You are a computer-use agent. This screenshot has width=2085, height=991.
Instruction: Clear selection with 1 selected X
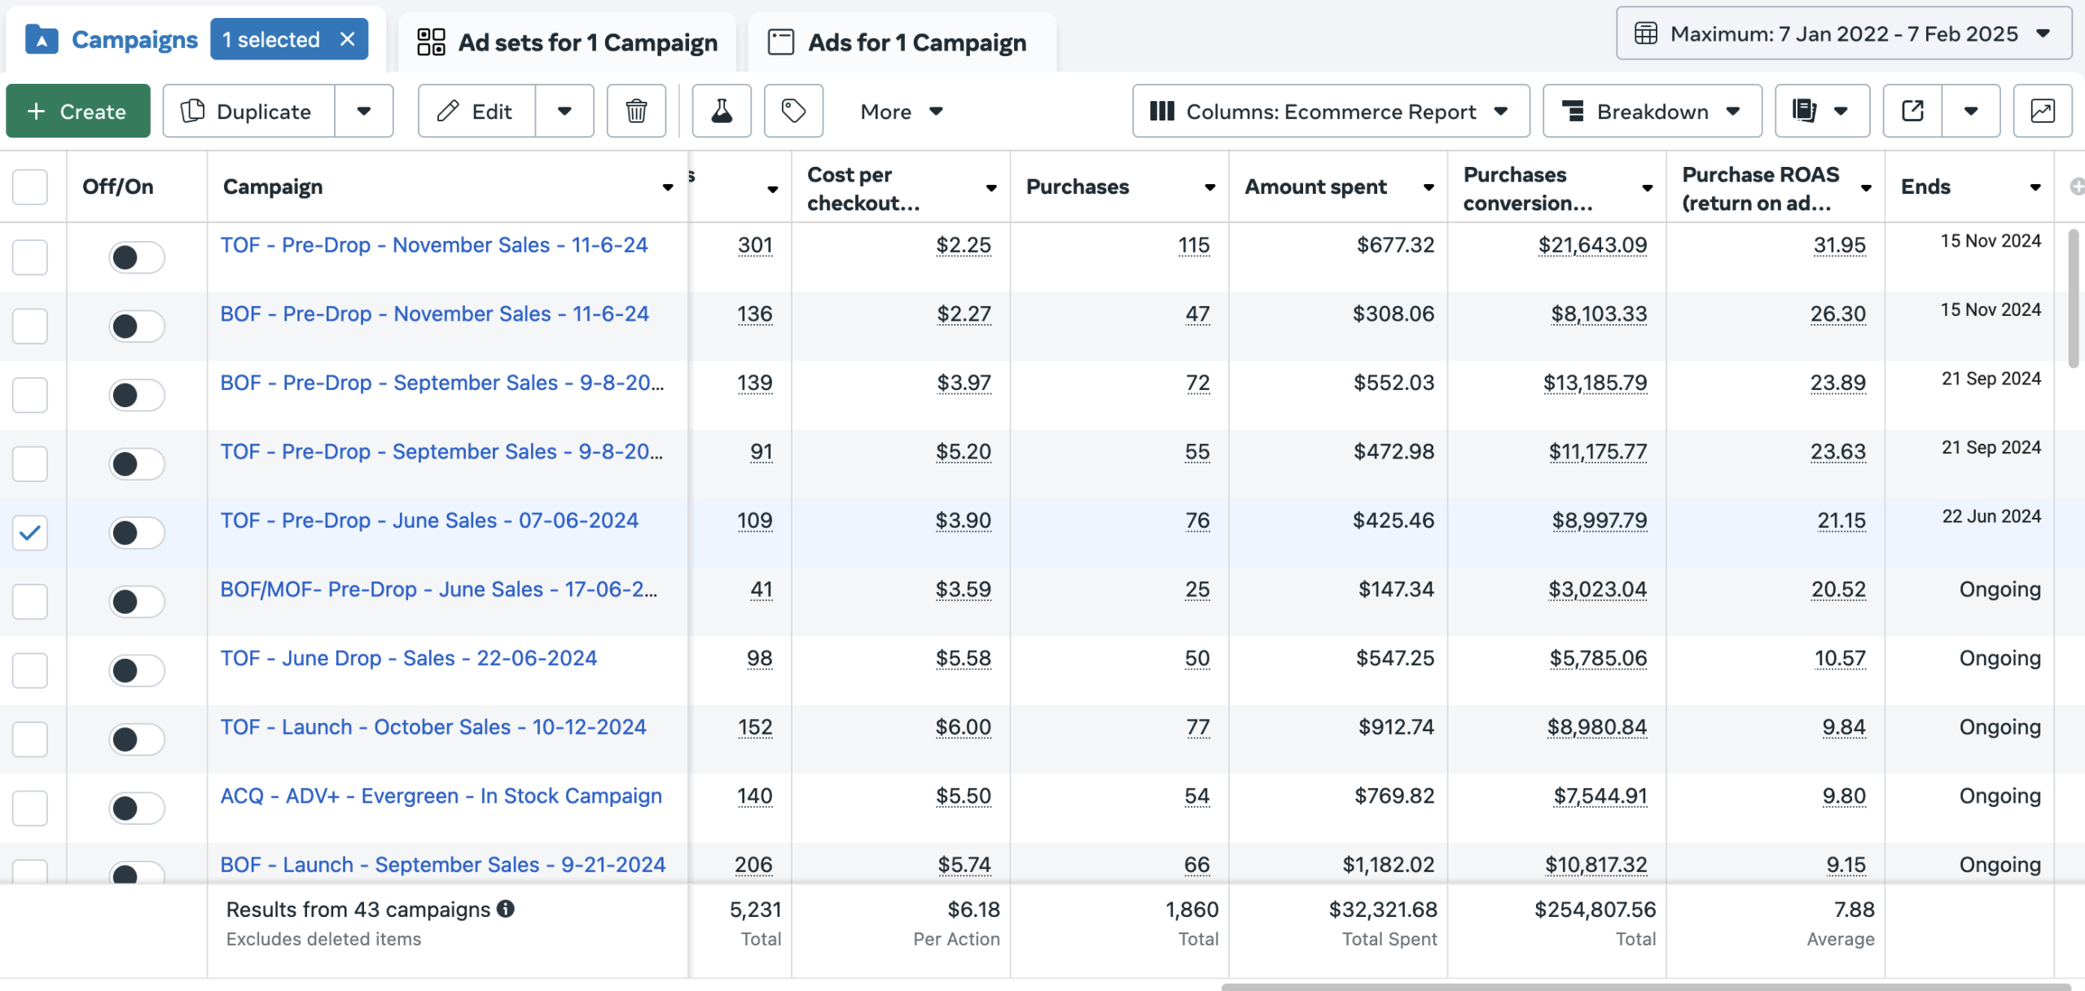(x=348, y=39)
